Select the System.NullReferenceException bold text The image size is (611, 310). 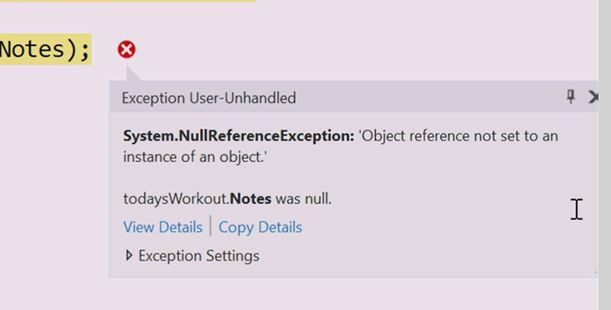pos(238,136)
